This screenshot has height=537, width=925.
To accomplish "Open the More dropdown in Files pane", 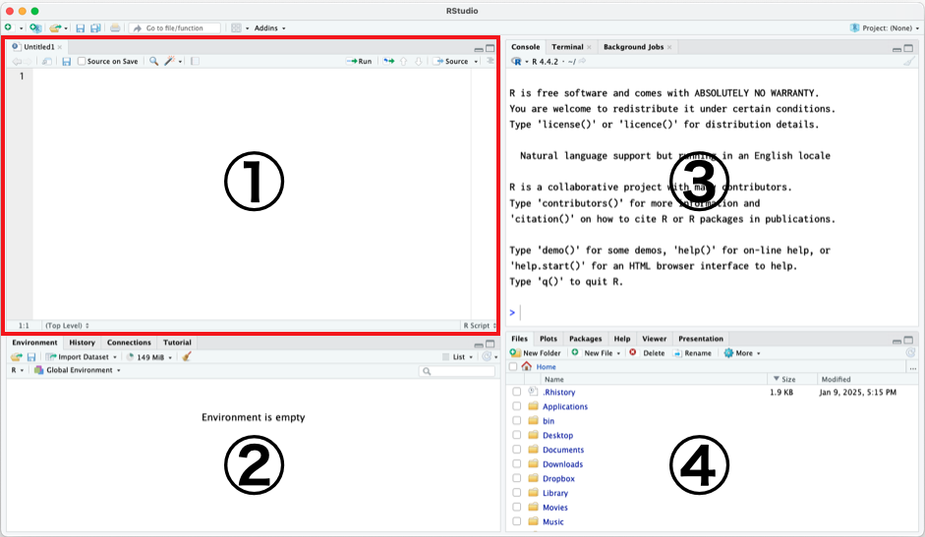I will 742,353.
